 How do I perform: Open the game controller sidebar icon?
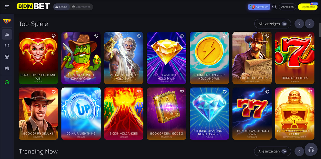pyautogui.click(x=7, y=68)
